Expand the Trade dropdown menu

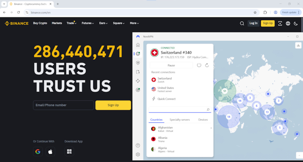coord(71,23)
